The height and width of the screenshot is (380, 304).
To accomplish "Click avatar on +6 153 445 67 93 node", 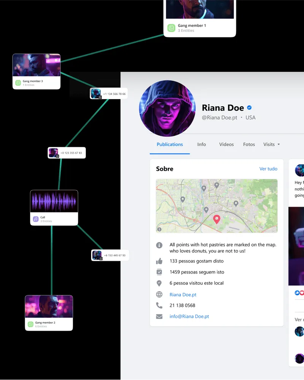I will pyautogui.click(x=97, y=255).
